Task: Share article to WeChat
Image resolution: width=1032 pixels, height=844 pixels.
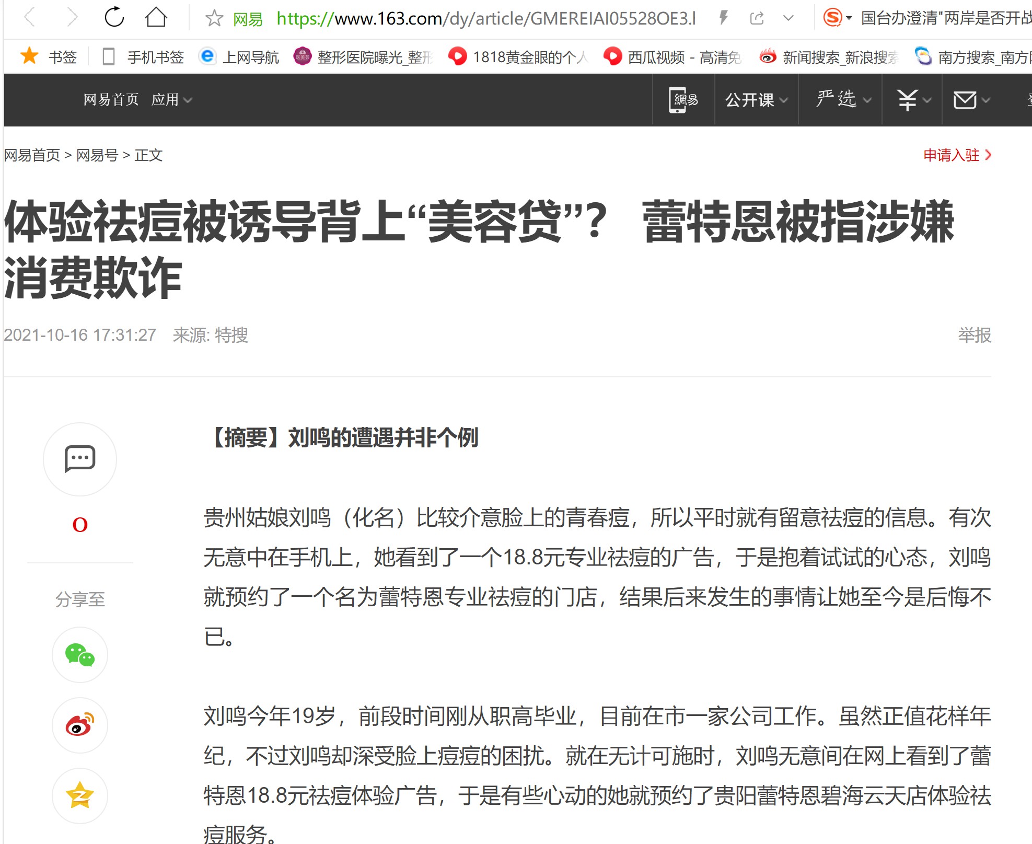Action: [x=79, y=654]
